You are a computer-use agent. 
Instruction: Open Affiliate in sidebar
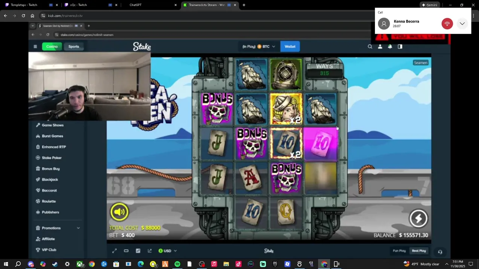coord(48,239)
